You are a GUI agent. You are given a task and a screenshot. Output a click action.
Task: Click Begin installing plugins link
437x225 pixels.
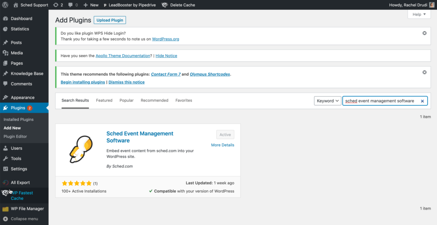point(83,82)
